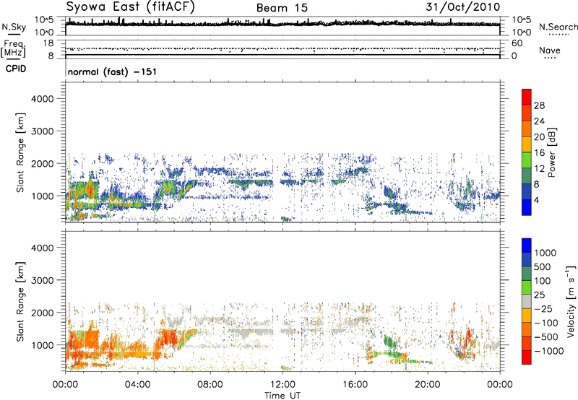Click the '08:00' time axis label
578x400 pixels.
210,385
